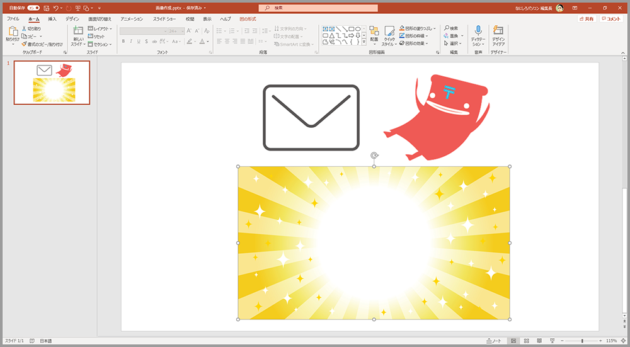Select the triangle shape in gallery
The height and width of the screenshot is (347, 630).
point(332,35)
